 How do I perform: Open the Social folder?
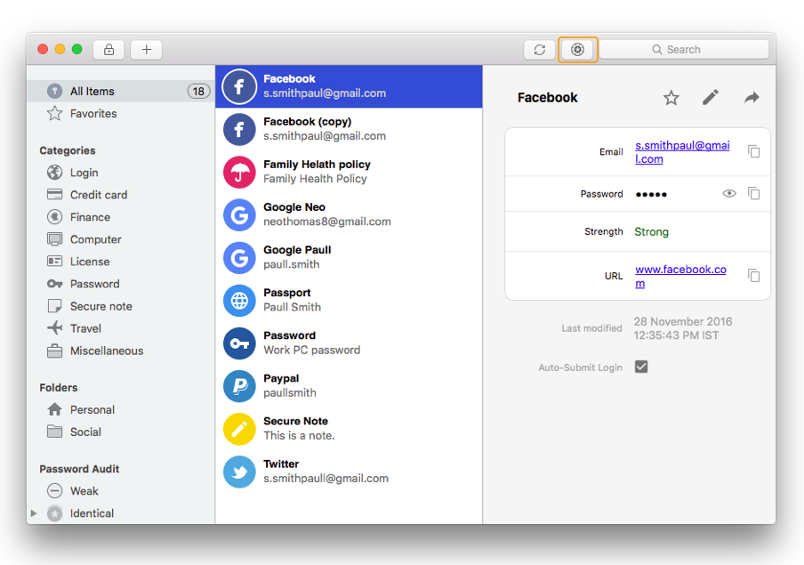click(x=85, y=432)
